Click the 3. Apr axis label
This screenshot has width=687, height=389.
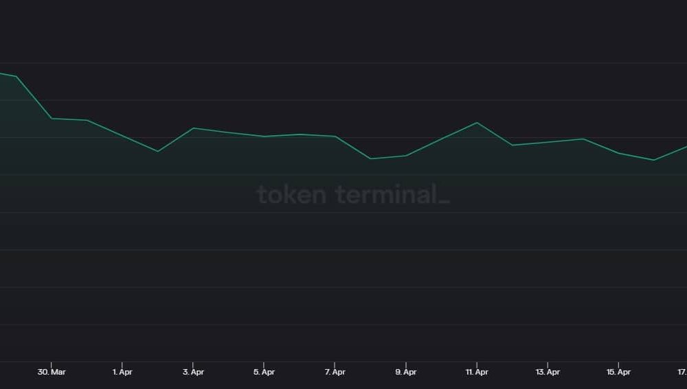193,372
